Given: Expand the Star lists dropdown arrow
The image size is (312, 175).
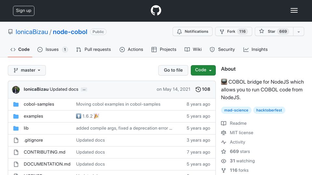Looking at the screenshot, I should pos(298,32).
